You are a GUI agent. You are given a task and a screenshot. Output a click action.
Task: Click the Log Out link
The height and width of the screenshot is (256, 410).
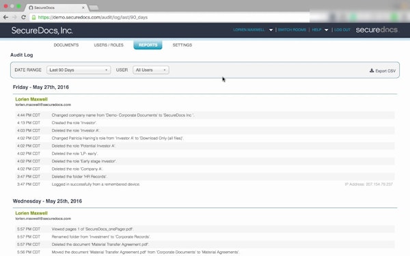pos(342,30)
